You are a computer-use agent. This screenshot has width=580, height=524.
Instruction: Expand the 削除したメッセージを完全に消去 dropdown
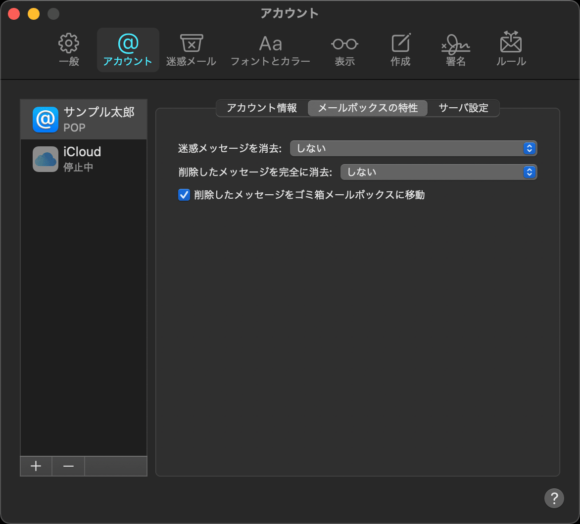(438, 172)
